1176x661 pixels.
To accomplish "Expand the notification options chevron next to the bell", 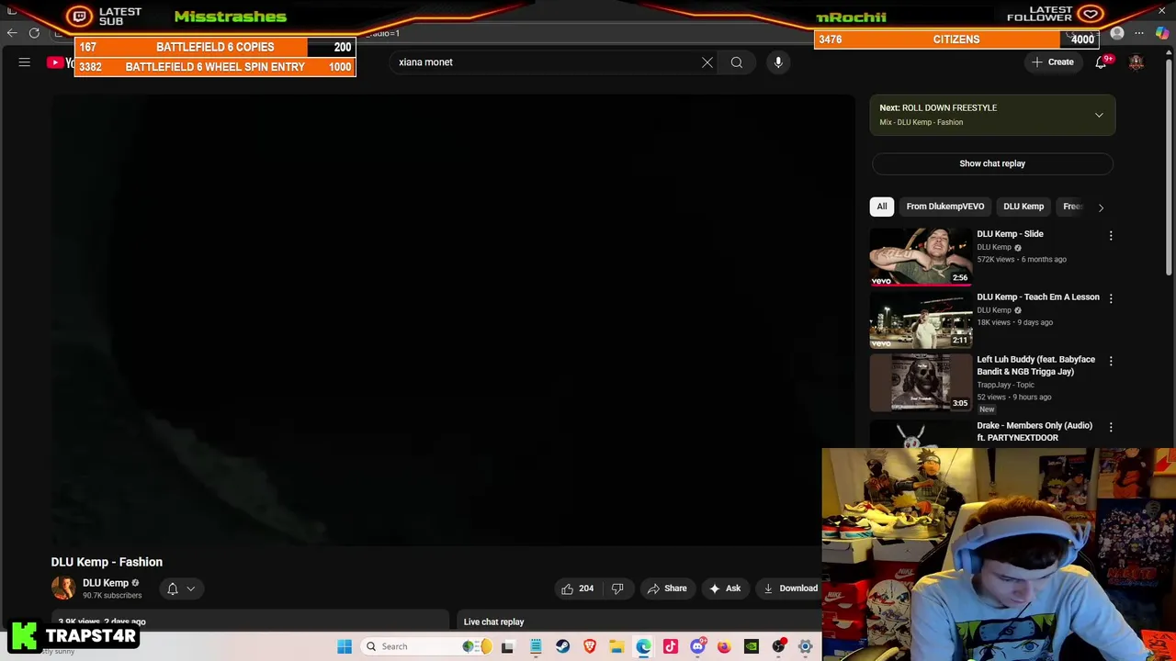I will [x=191, y=588].
